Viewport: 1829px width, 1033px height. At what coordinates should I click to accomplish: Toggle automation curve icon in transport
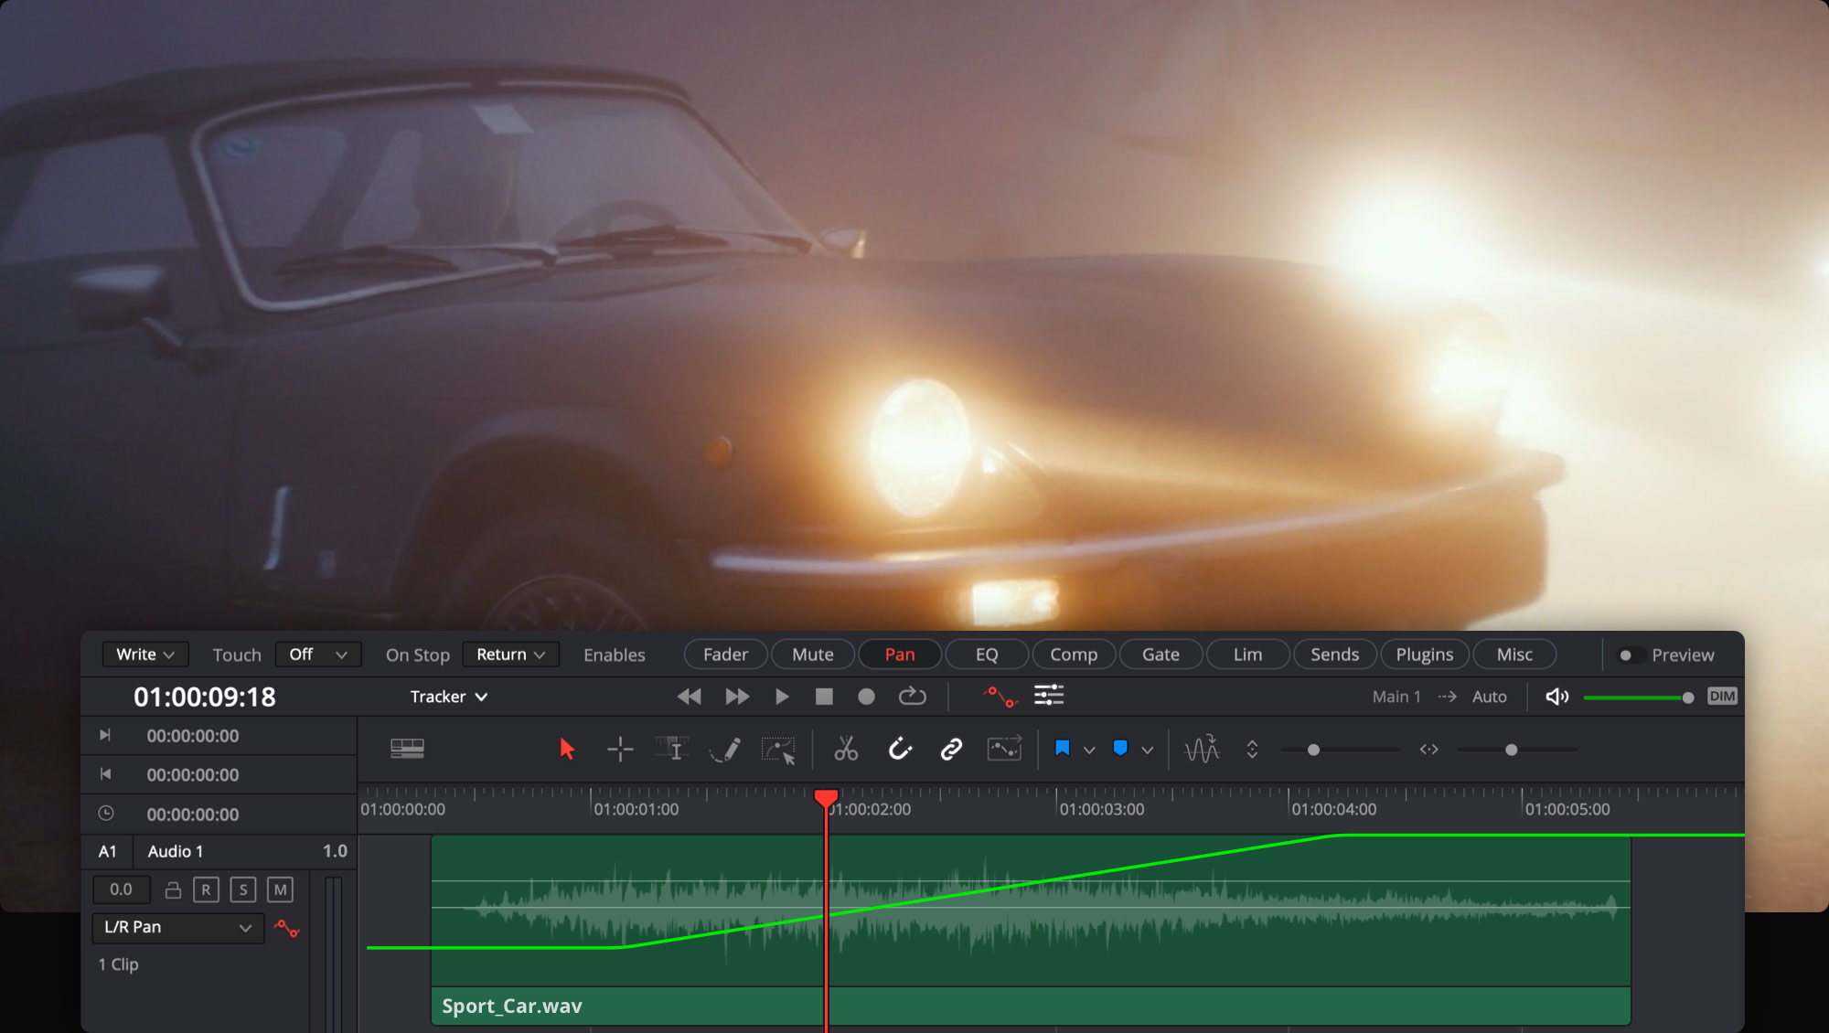coord(1000,697)
